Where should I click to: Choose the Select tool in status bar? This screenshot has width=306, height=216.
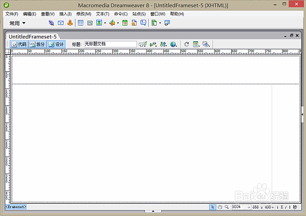[213, 207]
